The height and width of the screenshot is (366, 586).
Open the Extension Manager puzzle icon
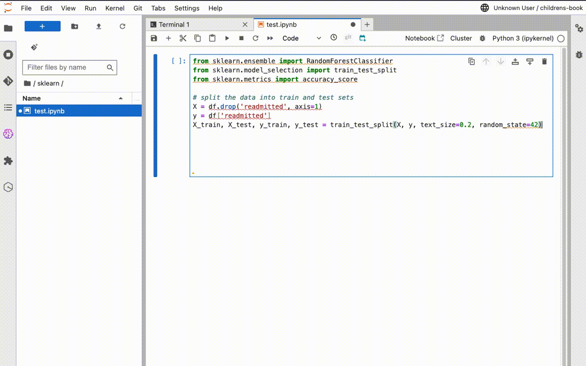8,161
